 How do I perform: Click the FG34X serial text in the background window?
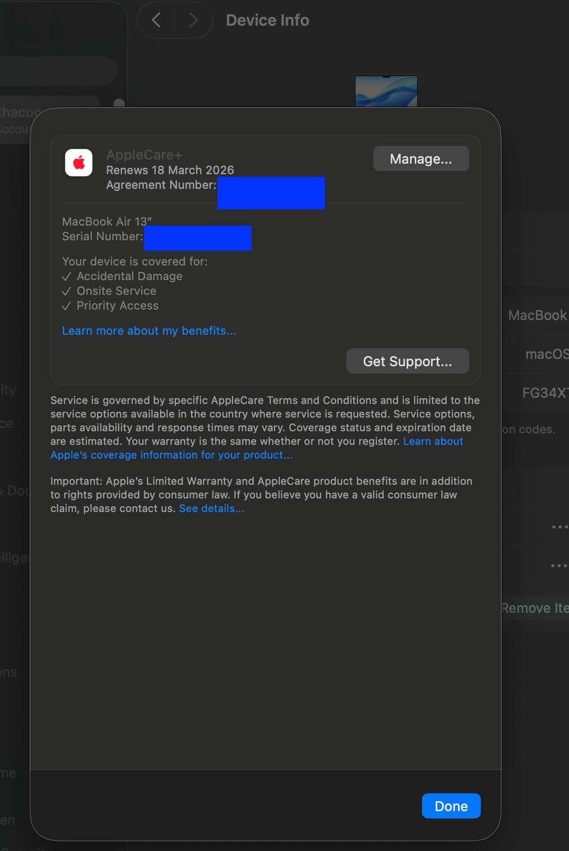click(545, 392)
